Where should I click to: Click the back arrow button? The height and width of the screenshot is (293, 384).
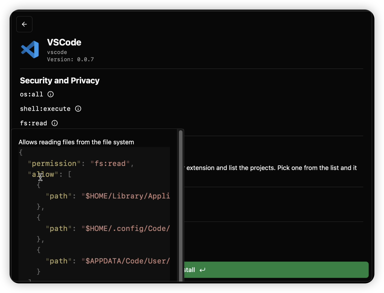[x=24, y=24]
